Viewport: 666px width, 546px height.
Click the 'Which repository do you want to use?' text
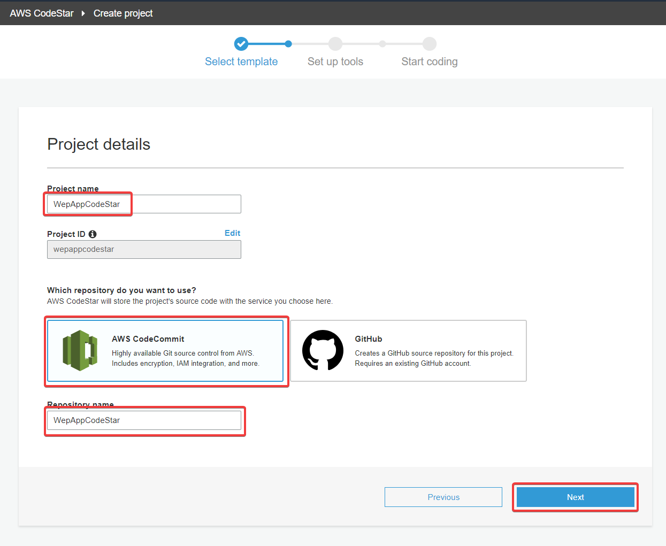[121, 290]
